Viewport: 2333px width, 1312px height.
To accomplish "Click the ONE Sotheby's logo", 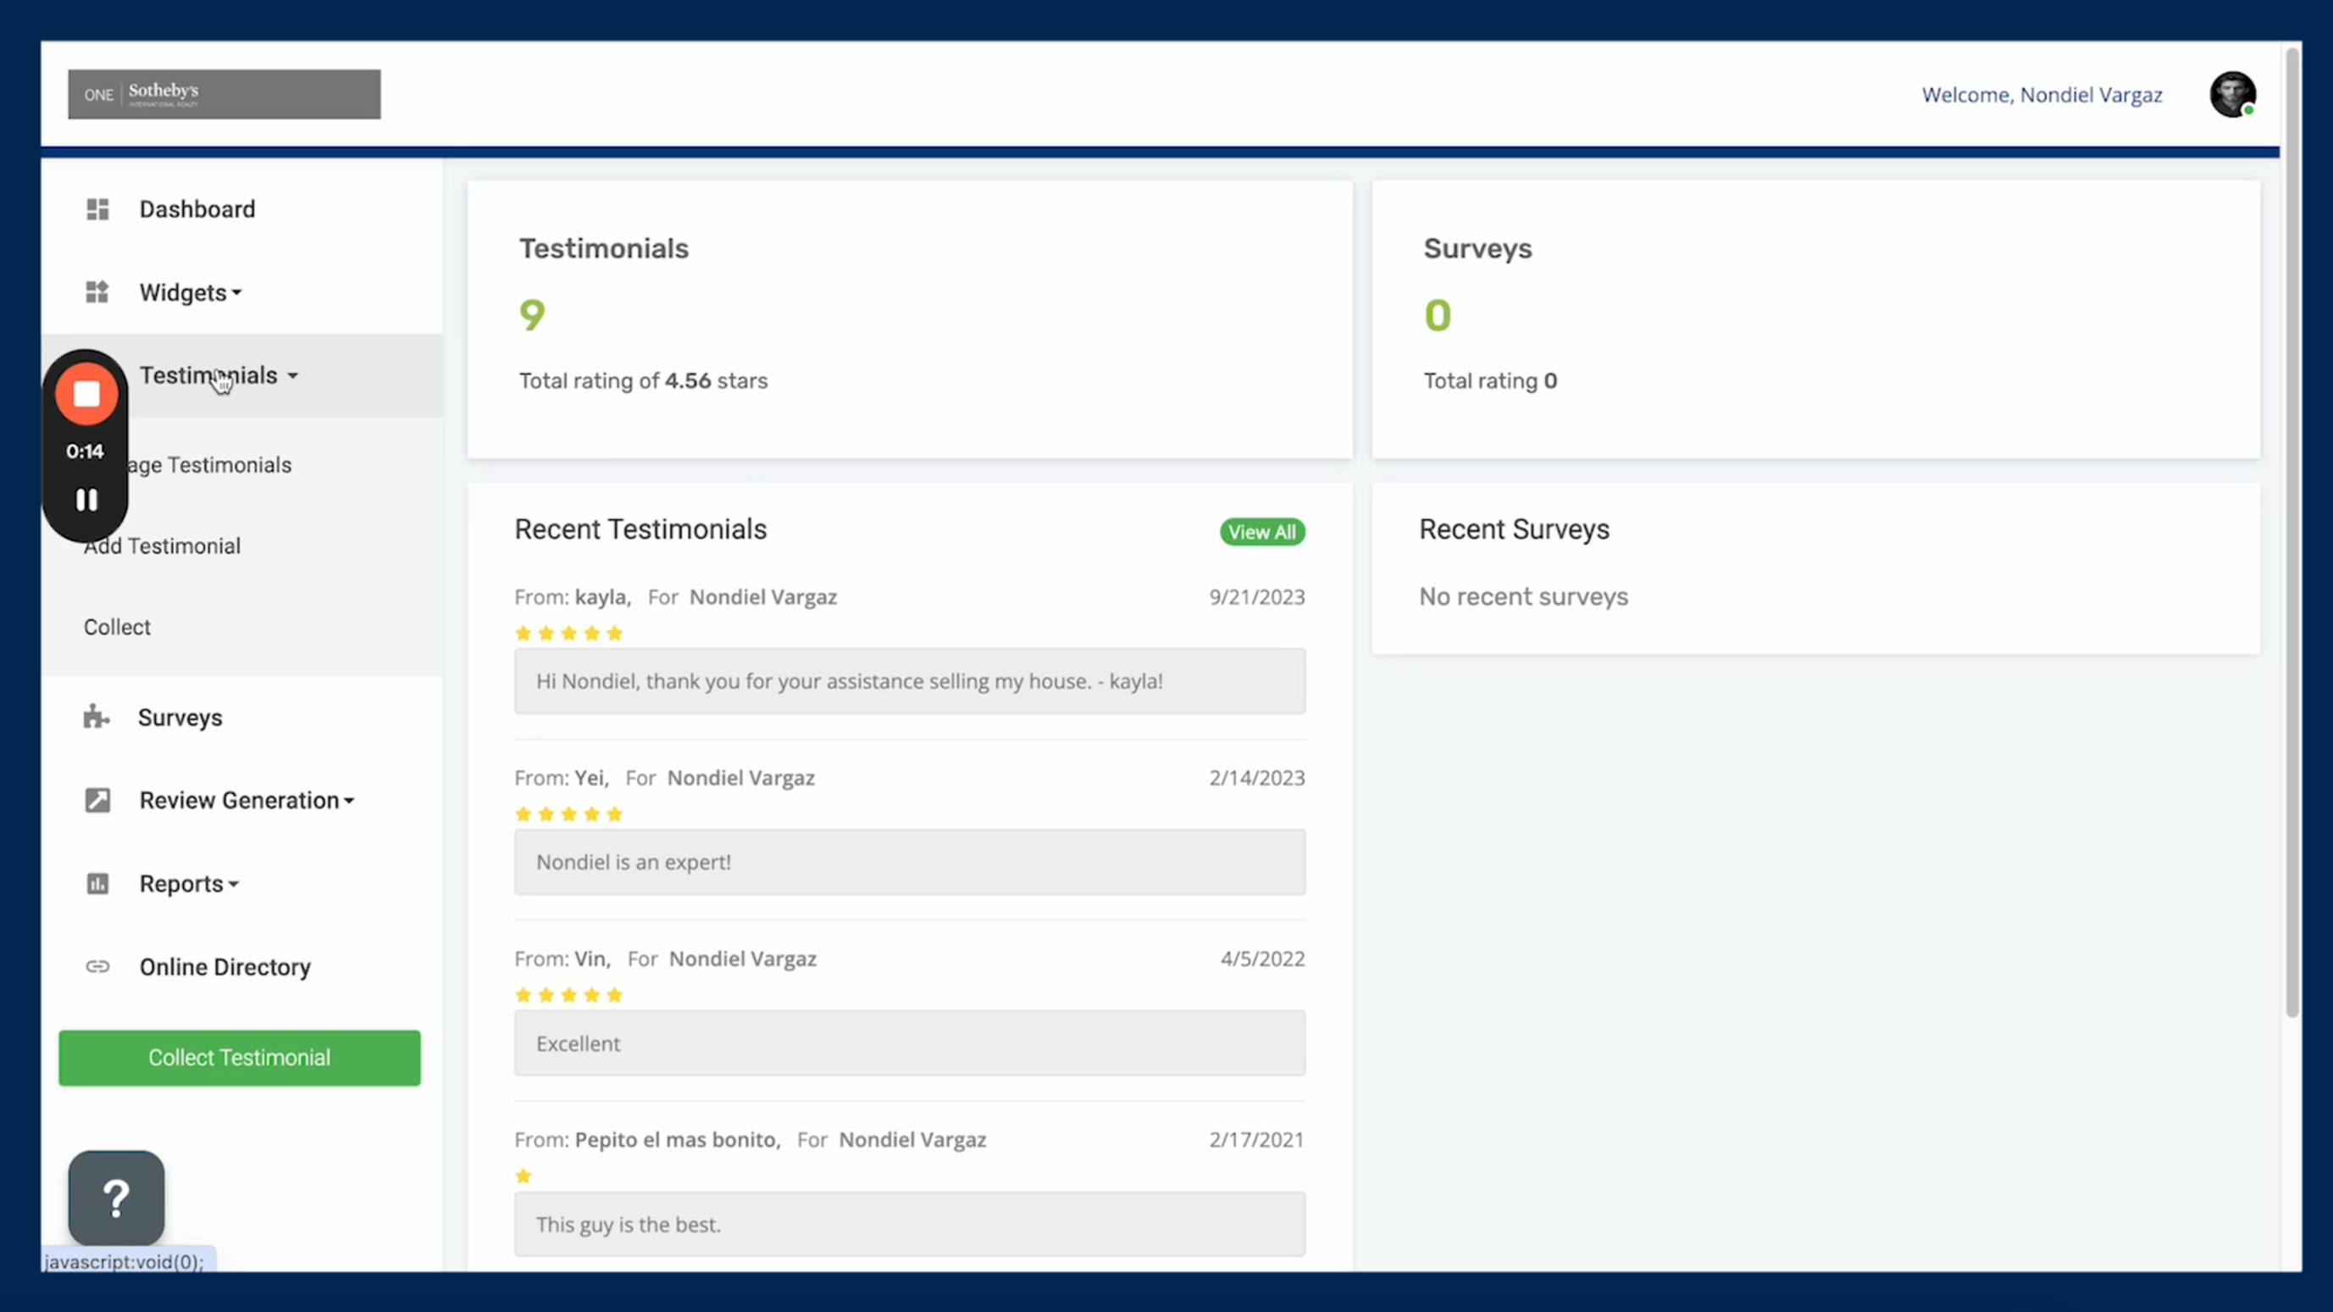I will point(224,94).
